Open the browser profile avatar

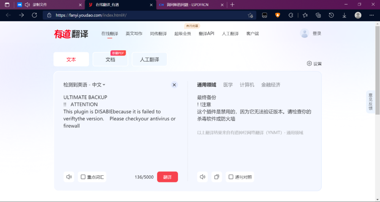coord(358,15)
